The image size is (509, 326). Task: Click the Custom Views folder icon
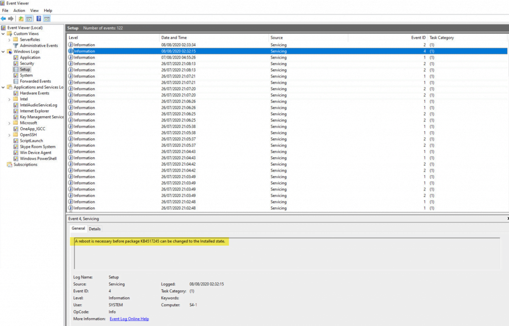tap(10, 34)
